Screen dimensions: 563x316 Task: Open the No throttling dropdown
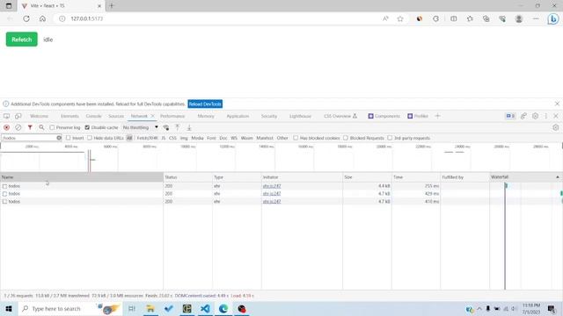(140, 127)
